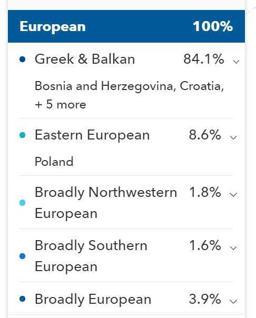Select the European header bar
The width and height of the screenshot is (256, 318).
pyautogui.click(x=126, y=26)
